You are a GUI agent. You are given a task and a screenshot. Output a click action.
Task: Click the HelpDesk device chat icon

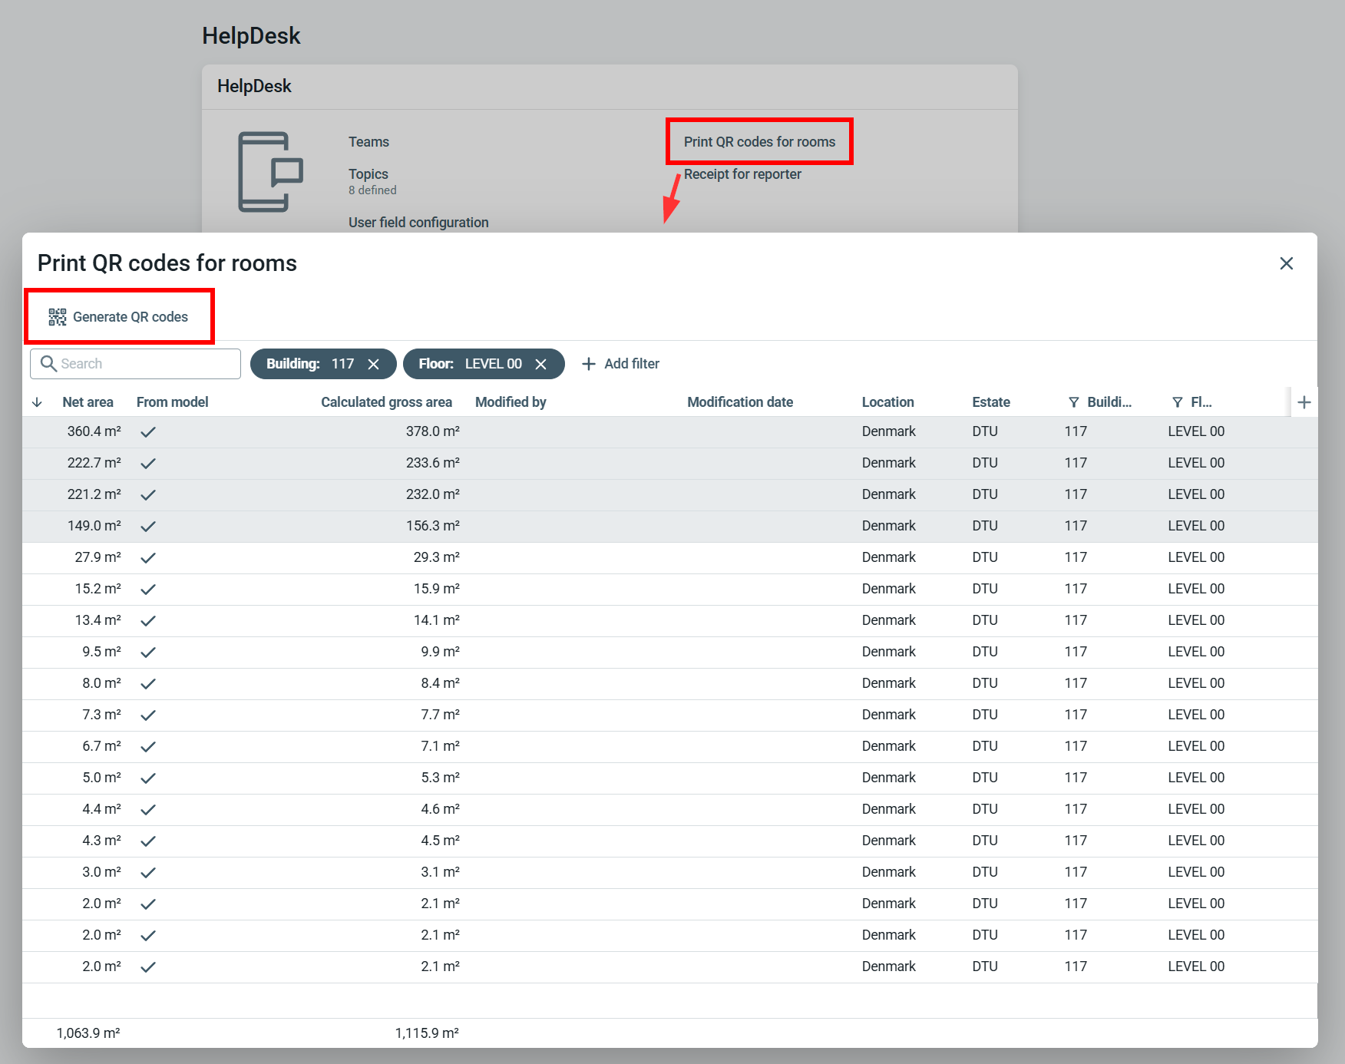click(270, 172)
